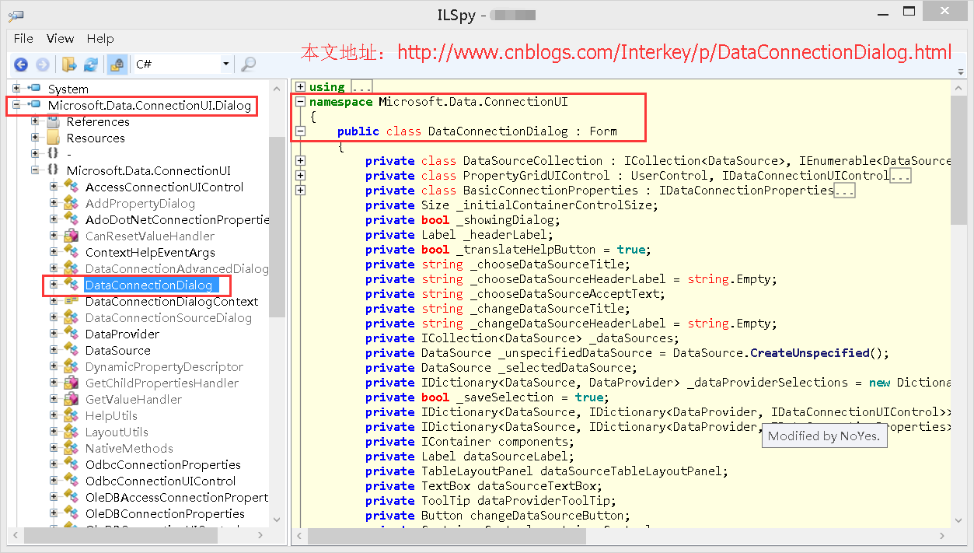Image resolution: width=974 pixels, height=553 pixels.
Task: Expand the BasicConnectionProperties class fold
Action: tap(300, 190)
